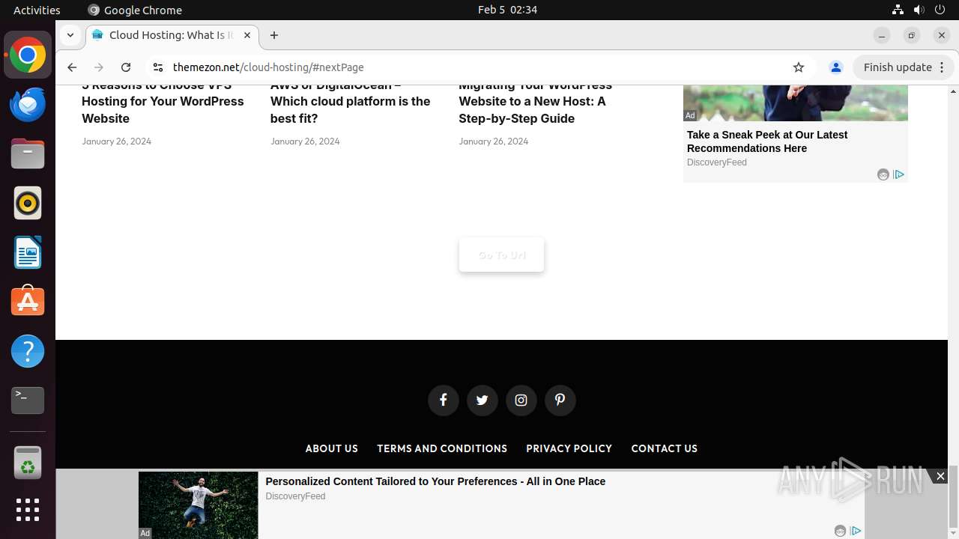Open the Facebook social icon in footer
Viewport: 959px width, 539px height.
[x=443, y=400]
